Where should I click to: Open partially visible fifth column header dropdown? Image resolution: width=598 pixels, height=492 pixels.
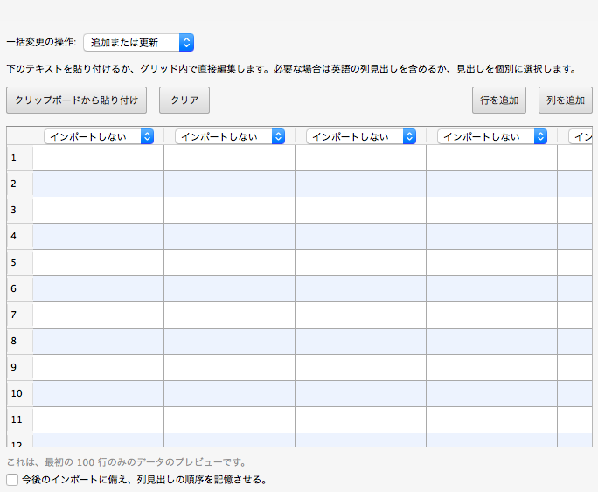(581, 136)
